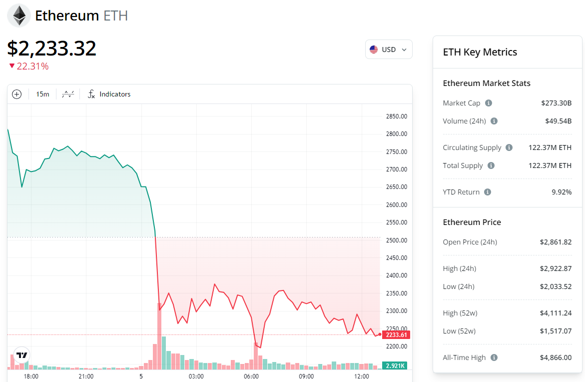Click the Ethereum diamond logo

[x=18, y=15]
